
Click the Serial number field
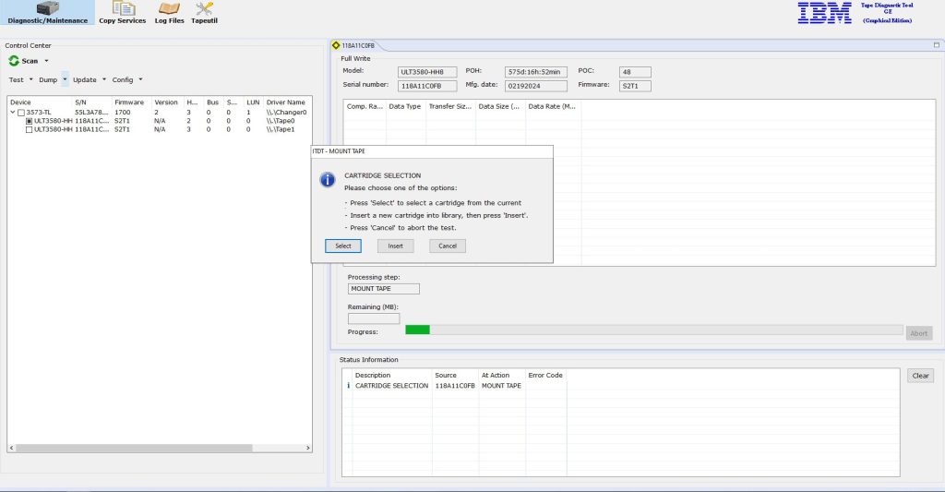point(427,86)
